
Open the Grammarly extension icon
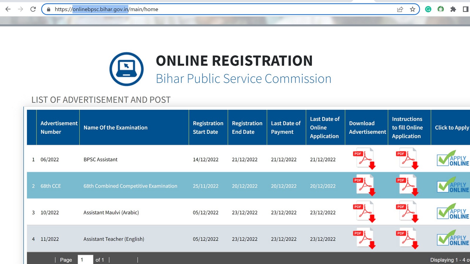tap(428, 9)
